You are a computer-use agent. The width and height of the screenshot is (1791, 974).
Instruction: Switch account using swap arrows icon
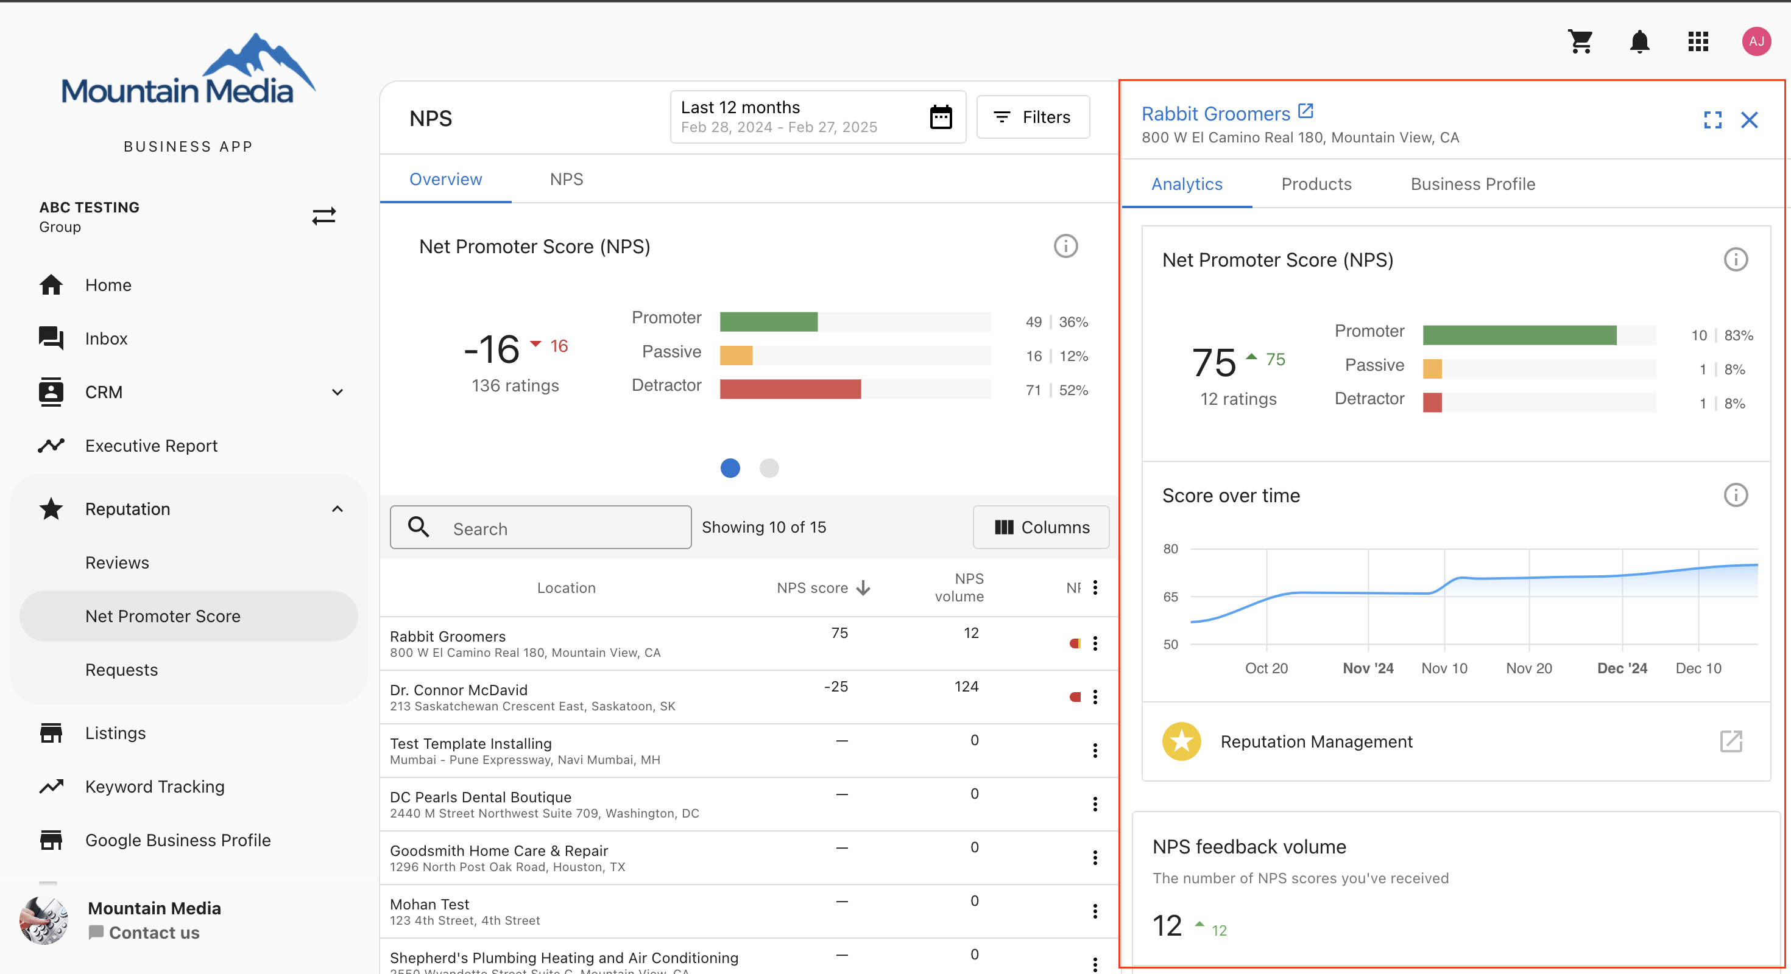click(x=324, y=217)
